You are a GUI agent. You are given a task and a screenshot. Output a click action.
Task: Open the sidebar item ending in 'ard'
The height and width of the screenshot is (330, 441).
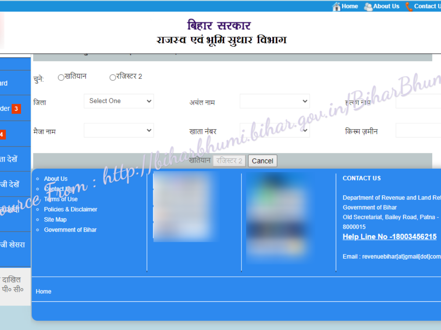pyautogui.click(x=15, y=83)
